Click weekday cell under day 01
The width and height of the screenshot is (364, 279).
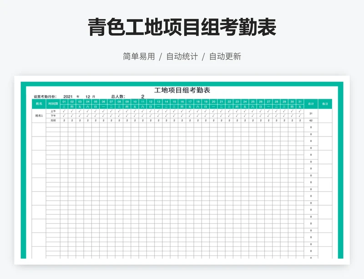click(x=64, y=107)
